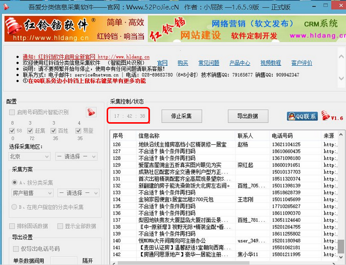Screen dimensions: 346x265
Task: Click contact name 栾红起
Action: [245, 165]
